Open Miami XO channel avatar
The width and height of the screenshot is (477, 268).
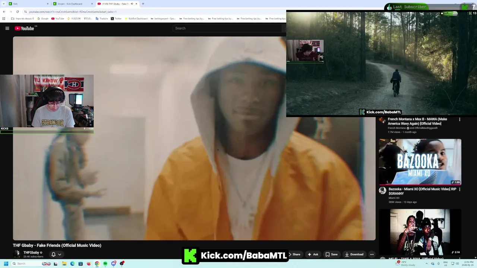382,191
